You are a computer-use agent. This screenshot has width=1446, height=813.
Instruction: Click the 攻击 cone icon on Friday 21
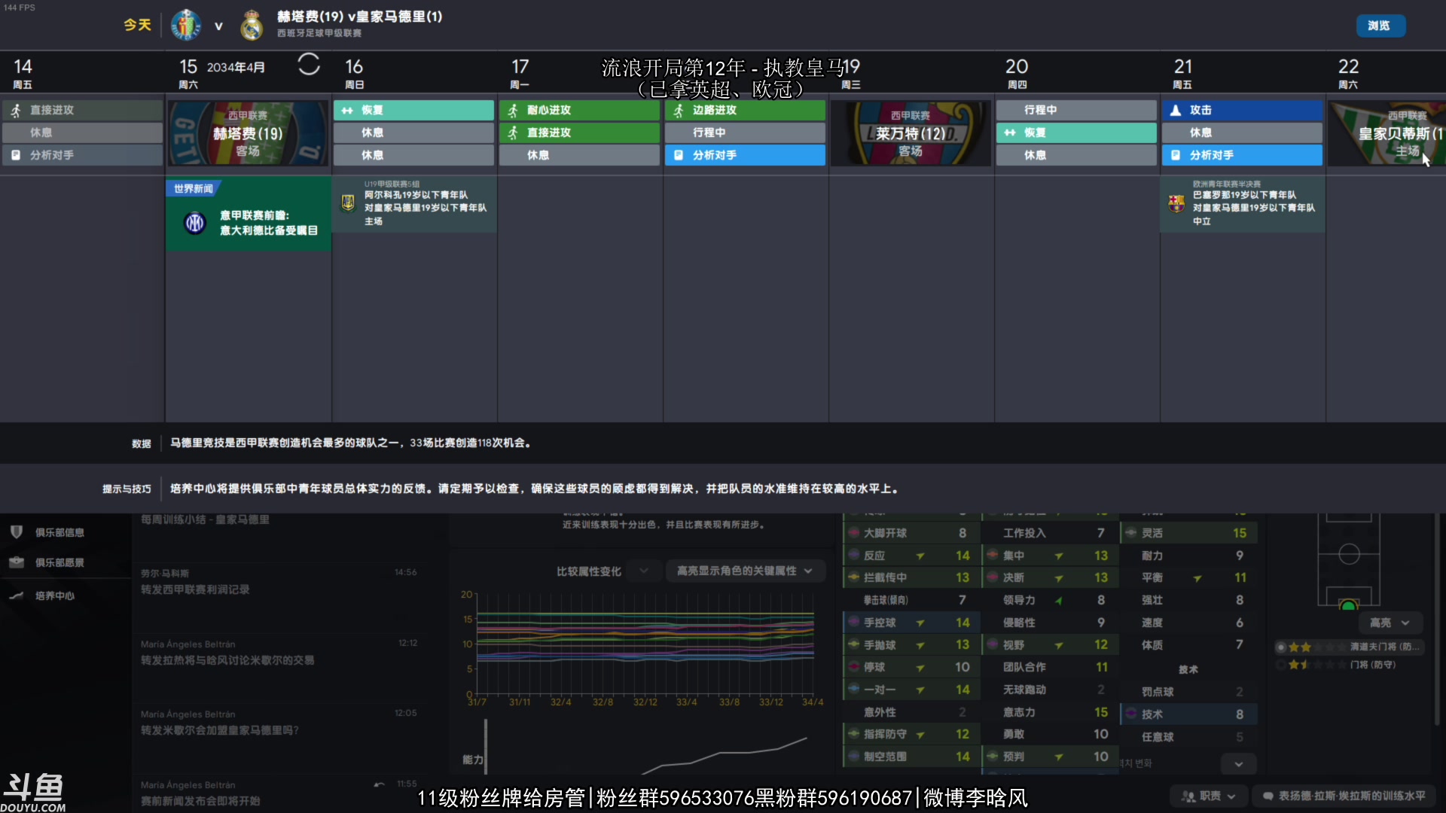pos(1176,110)
